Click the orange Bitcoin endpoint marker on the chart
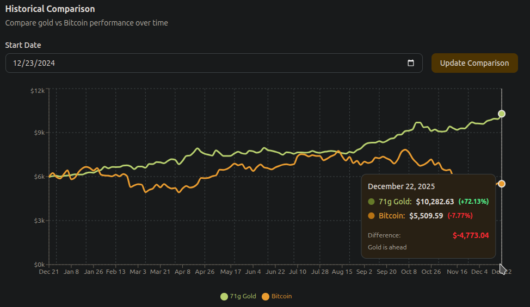The image size is (530, 307). 502,184
